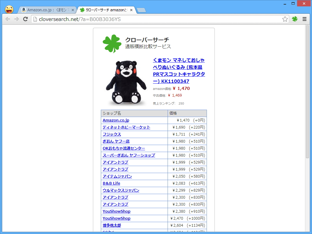Viewport: 312px width, 234px height.
Task: Click the ¥2,299 (+829円) price cell
Action: click(x=187, y=190)
